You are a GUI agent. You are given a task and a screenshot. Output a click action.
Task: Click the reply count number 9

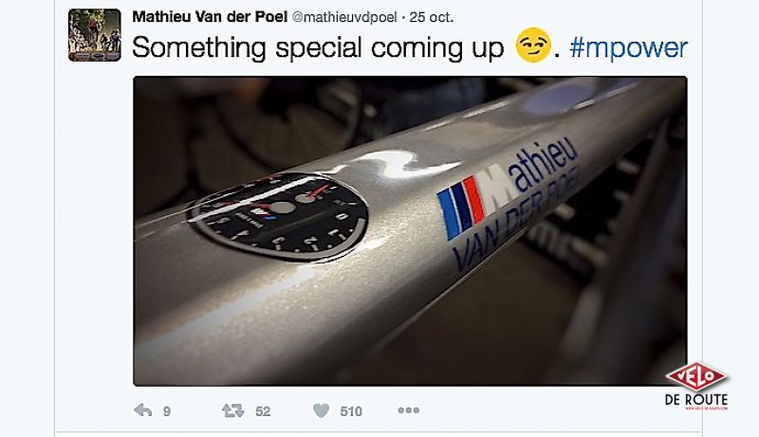click(x=167, y=411)
